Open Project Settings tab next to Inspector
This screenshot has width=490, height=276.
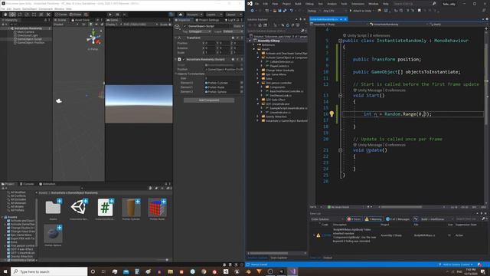207,20
